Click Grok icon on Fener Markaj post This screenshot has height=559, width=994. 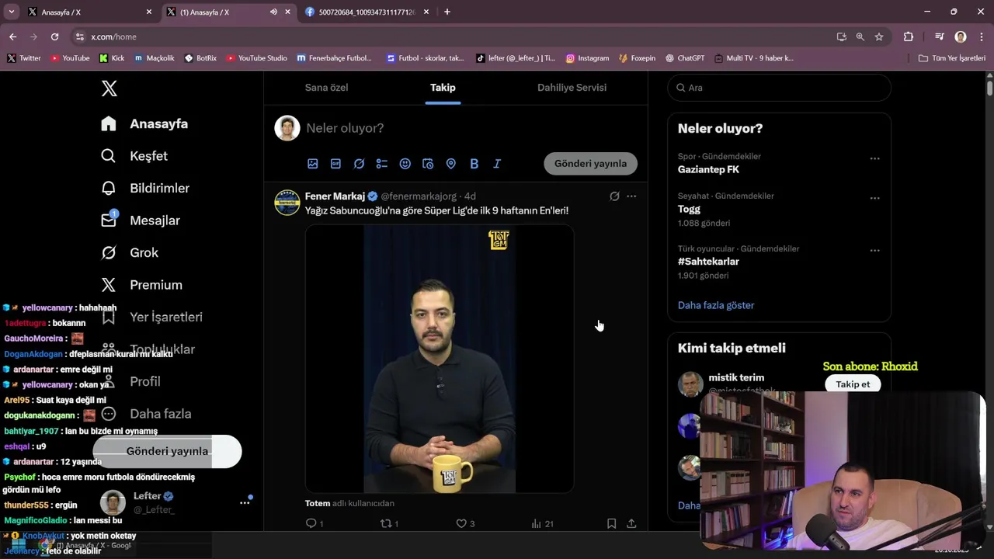[x=614, y=196]
